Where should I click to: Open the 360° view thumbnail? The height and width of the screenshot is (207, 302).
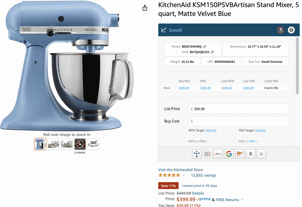click(93, 144)
